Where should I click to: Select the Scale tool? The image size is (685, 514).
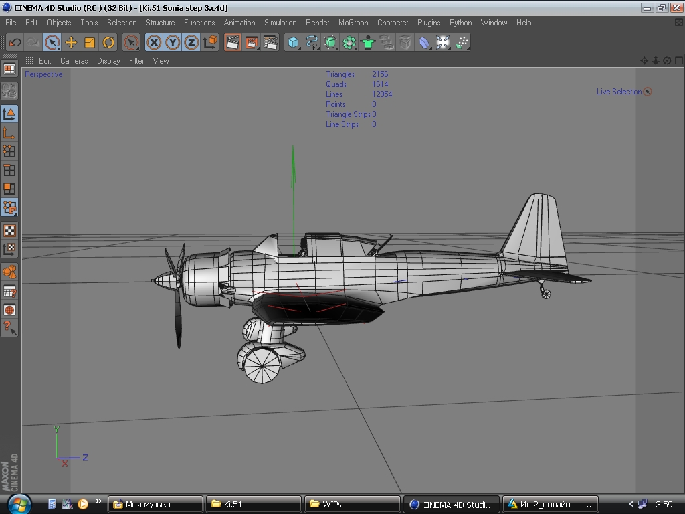point(90,42)
